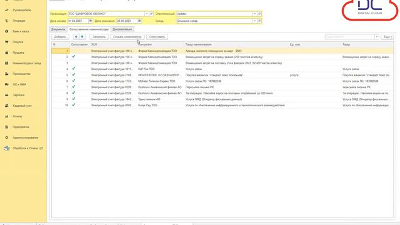The image size is (400, 225).
Task: Expand the Склад dropdown list
Action: pyautogui.click(x=255, y=21)
